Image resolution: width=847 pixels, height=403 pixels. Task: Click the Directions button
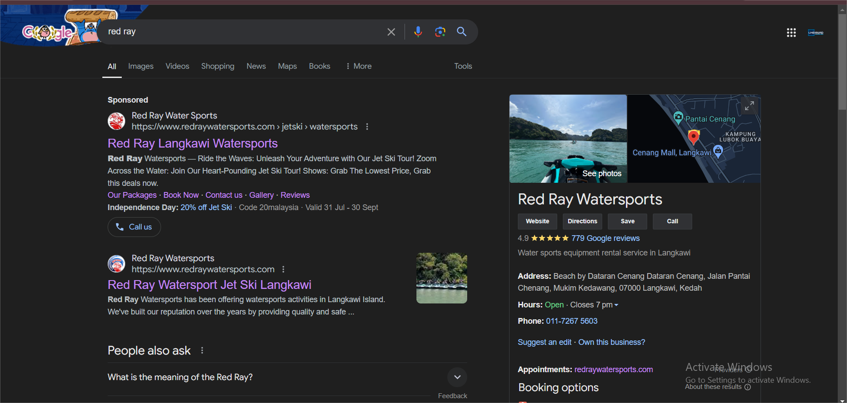582,222
